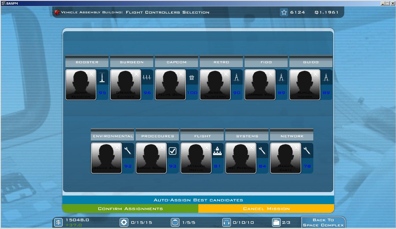Click the rocket icon on the Booster card
The width and height of the screenshot is (396, 229).
[x=102, y=77]
